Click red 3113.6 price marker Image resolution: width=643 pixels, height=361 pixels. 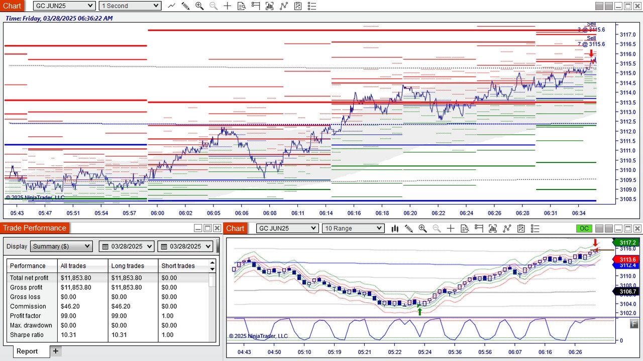pos(626,259)
